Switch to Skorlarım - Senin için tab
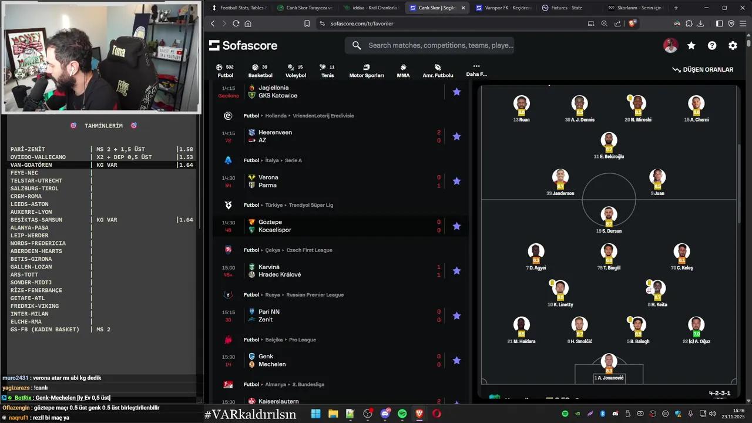The width and height of the screenshot is (752, 423). pos(634,8)
